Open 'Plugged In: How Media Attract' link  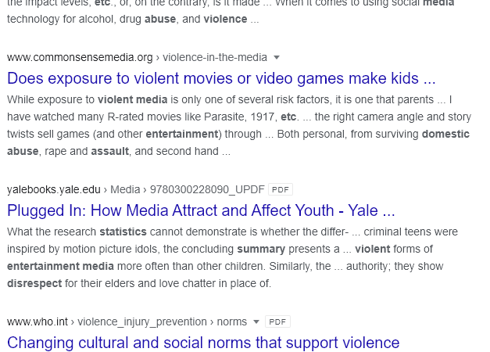(201, 210)
